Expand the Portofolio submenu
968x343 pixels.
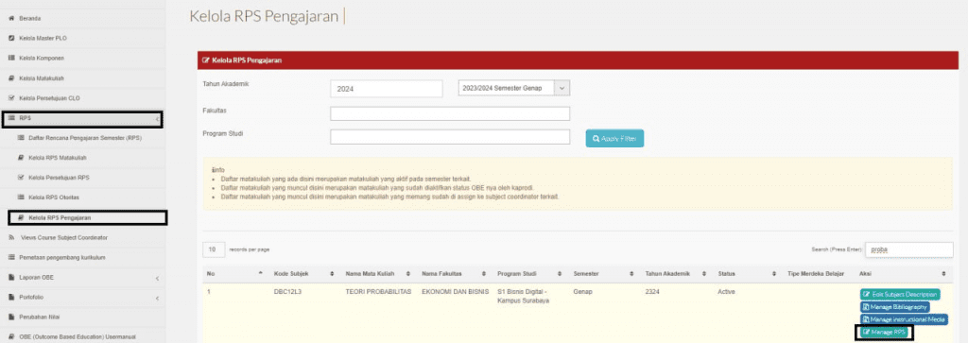(x=157, y=298)
